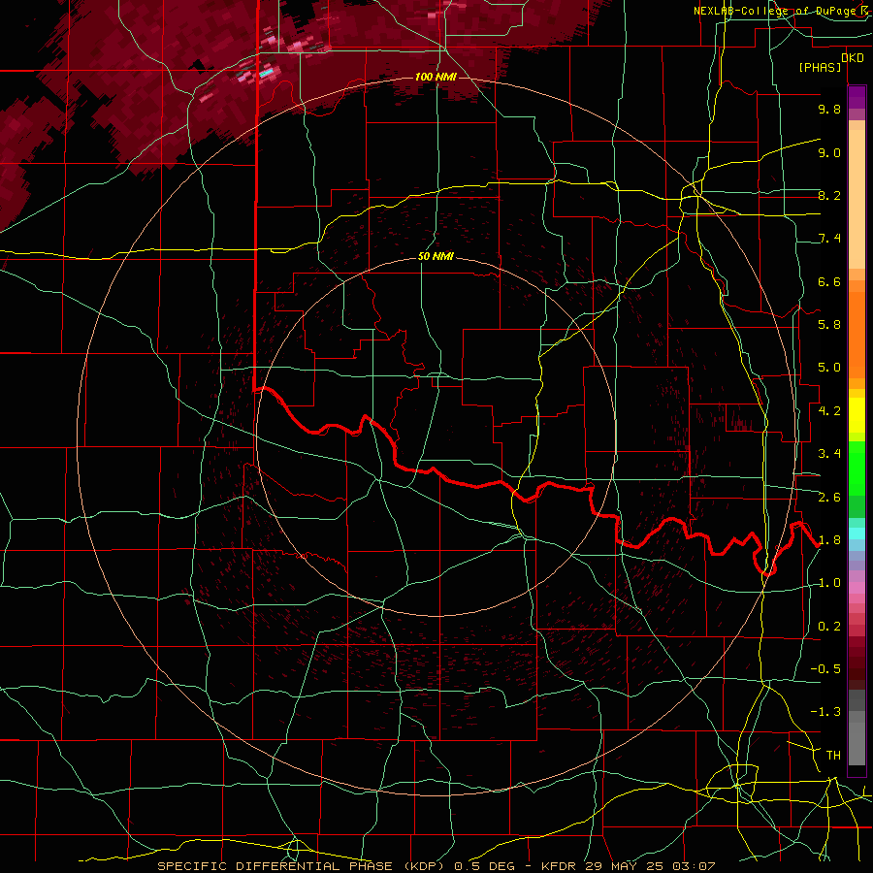Click the 100 NMI range ring label
Image resolution: width=873 pixels, height=873 pixels.
coord(436,77)
